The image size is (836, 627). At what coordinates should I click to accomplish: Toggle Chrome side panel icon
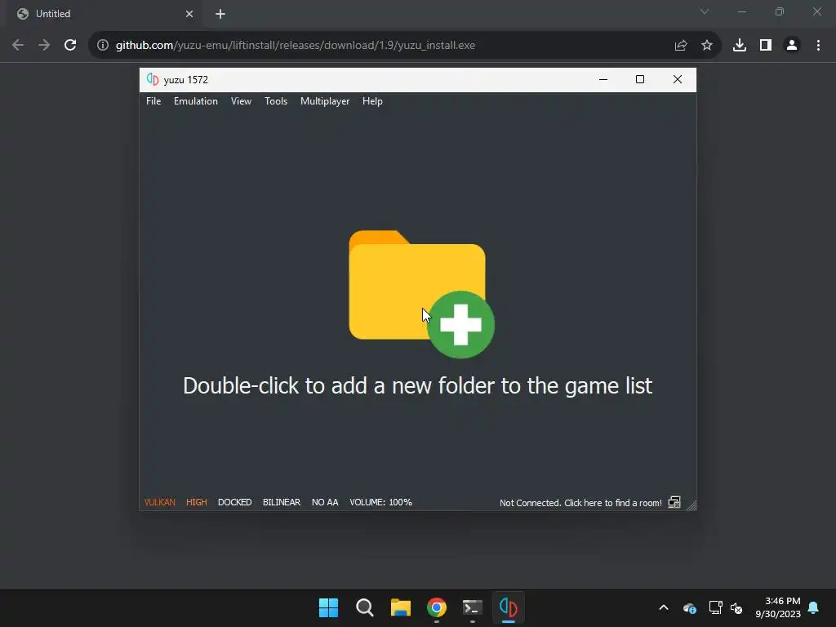coord(766,46)
